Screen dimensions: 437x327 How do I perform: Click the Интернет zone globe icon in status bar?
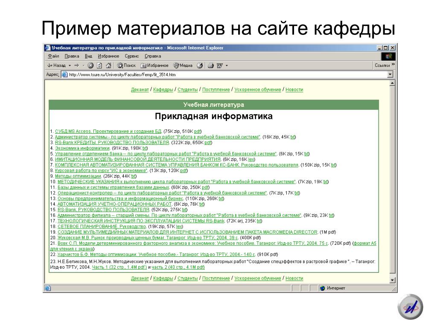[323, 288]
